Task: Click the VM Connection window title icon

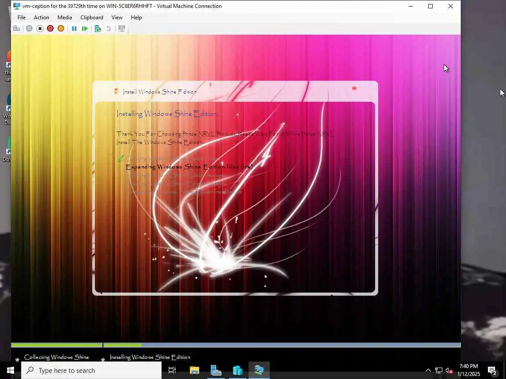Action: click(x=17, y=6)
